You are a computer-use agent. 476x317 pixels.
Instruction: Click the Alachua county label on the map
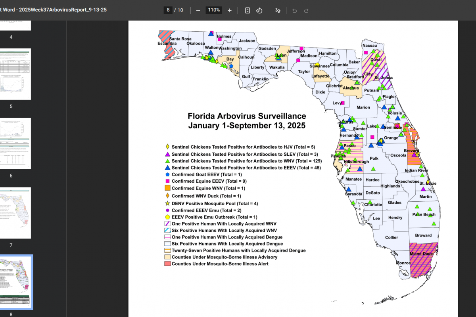pyautogui.click(x=351, y=88)
